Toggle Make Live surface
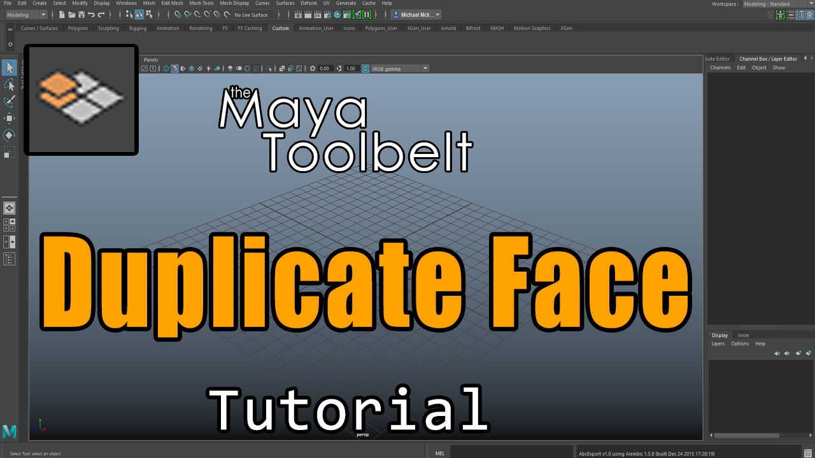This screenshot has width=815, height=458. [227, 15]
